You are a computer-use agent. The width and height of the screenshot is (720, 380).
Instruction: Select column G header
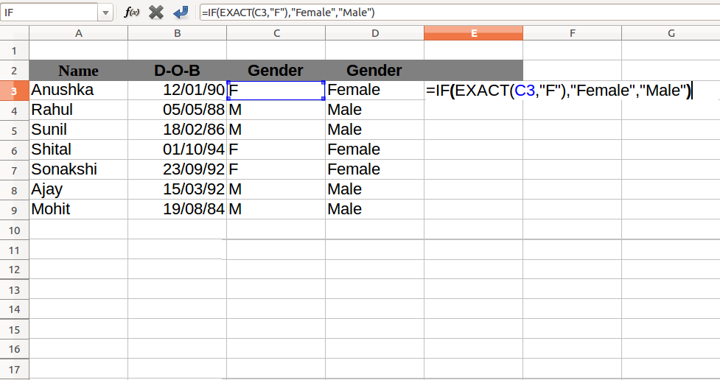click(x=671, y=33)
